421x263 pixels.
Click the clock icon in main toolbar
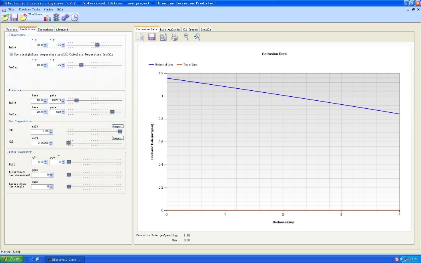pos(75,18)
